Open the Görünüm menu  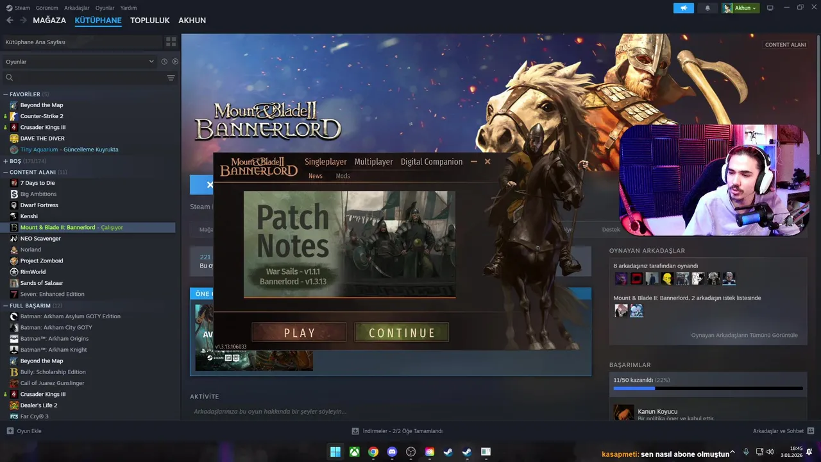47,8
